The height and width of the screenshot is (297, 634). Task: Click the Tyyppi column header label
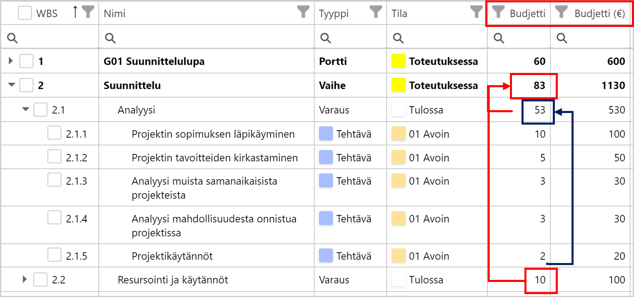coord(334,13)
